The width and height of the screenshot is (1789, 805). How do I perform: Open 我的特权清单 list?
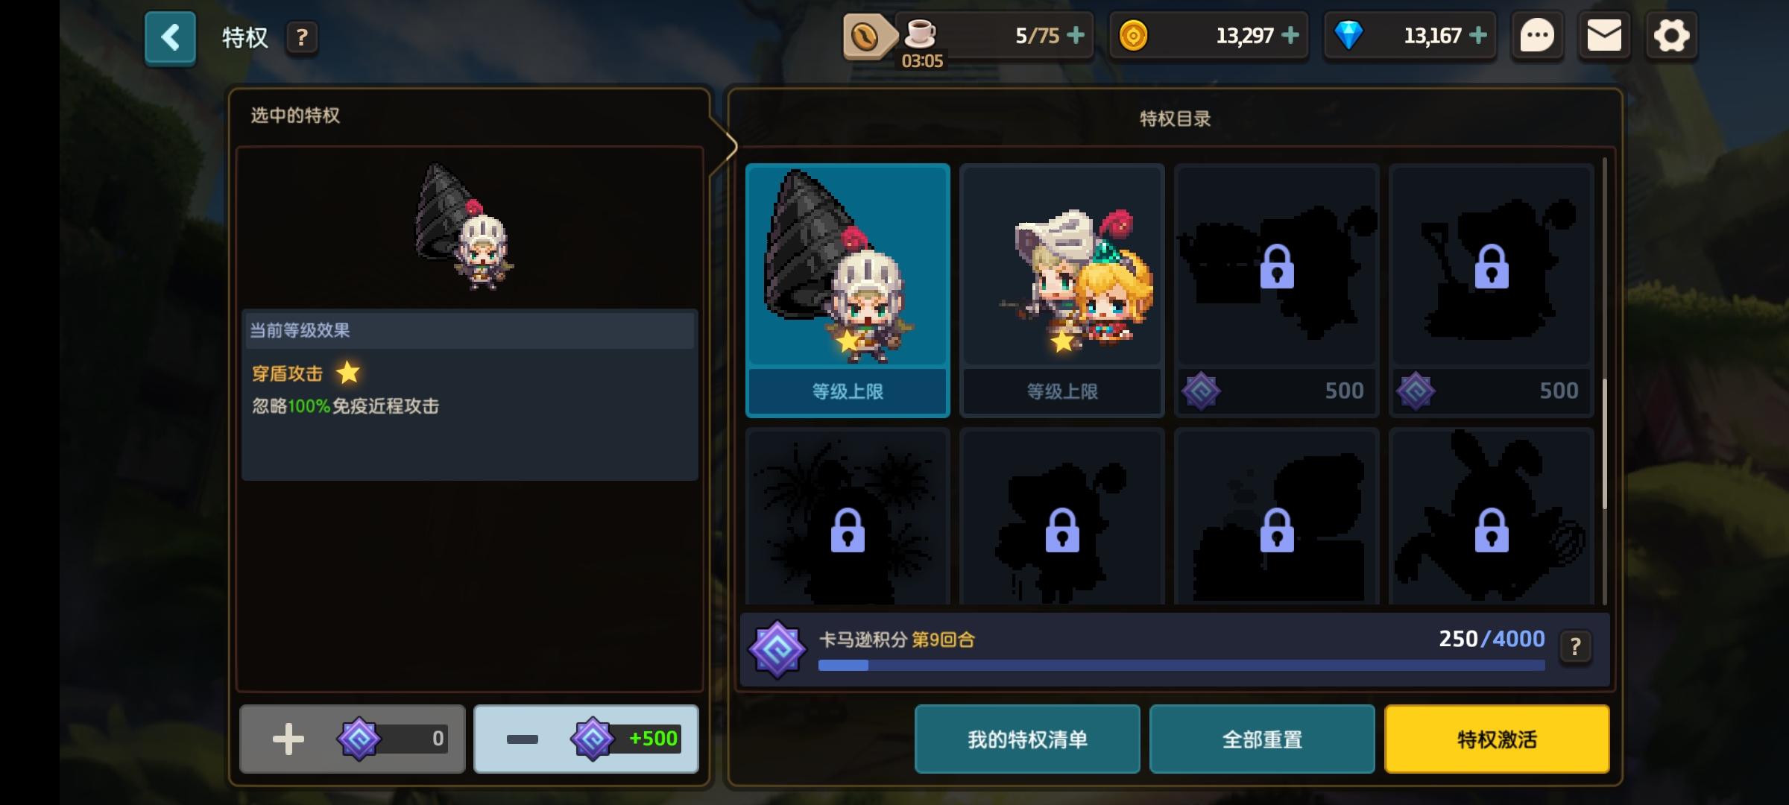(x=1027, y=739)
